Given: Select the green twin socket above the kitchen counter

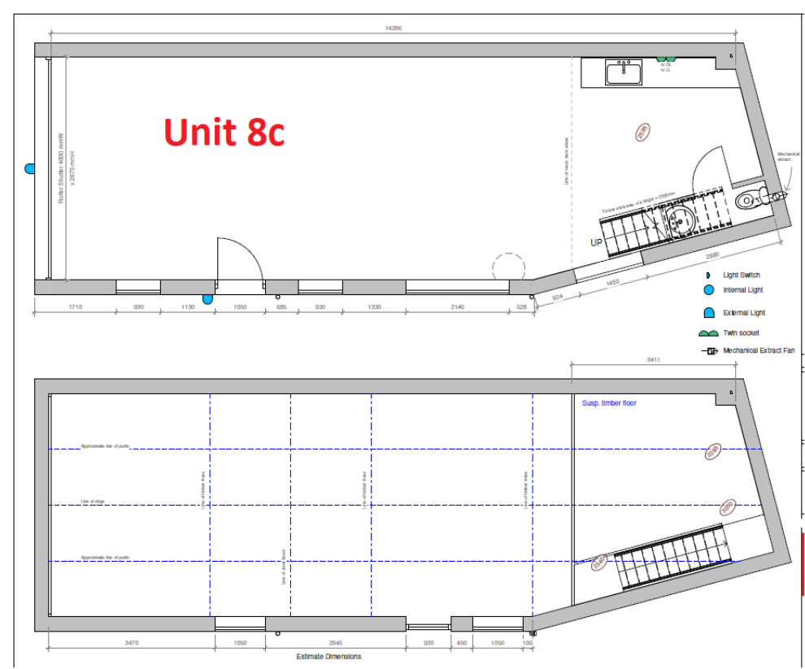Looking at the screenshot, I should click(666, 59).
